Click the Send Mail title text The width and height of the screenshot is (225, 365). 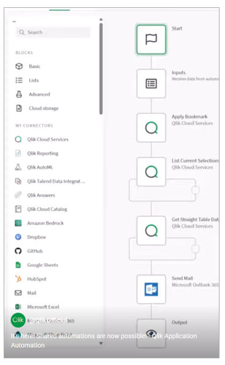pyautogui.click(x=182, y=278)
